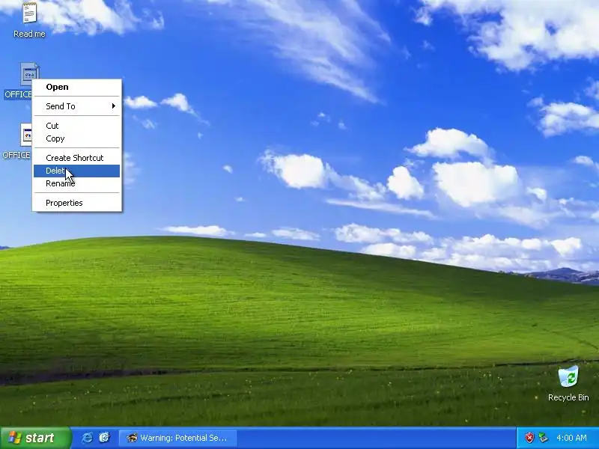Choose Copy from the context menu
This screenshot has width=599, height=449.
77,138
